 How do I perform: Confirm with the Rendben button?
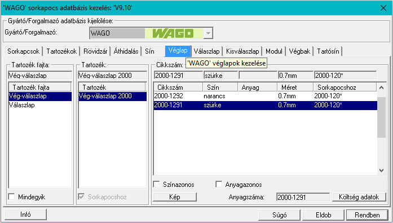(x=367, y=215)
